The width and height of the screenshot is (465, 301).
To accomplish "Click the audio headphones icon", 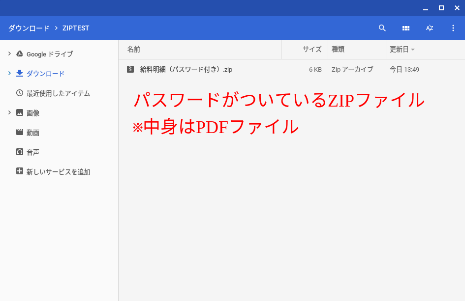I will point(20,152).
